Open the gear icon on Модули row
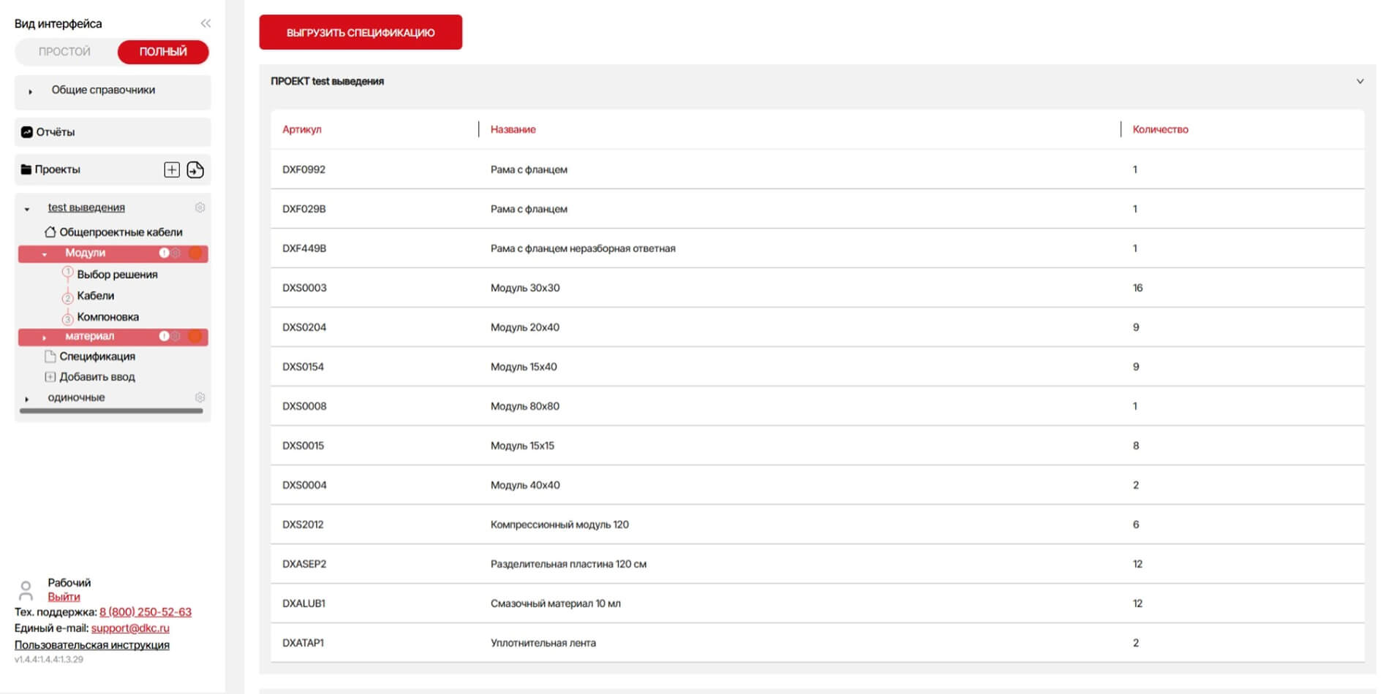 click(x=176, y=253)
